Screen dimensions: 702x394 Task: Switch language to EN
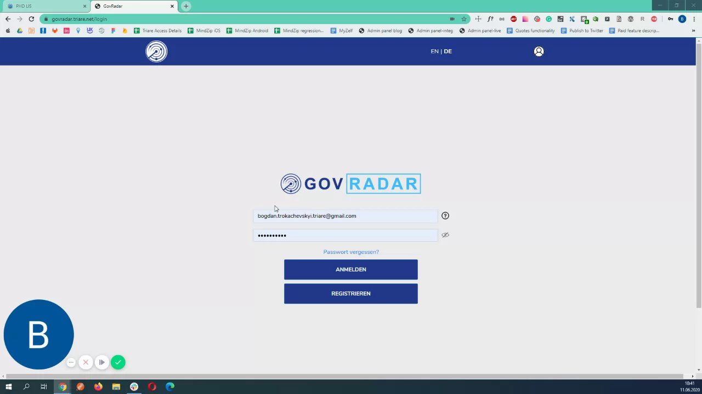pyautogui.click(x=434, y=51)
